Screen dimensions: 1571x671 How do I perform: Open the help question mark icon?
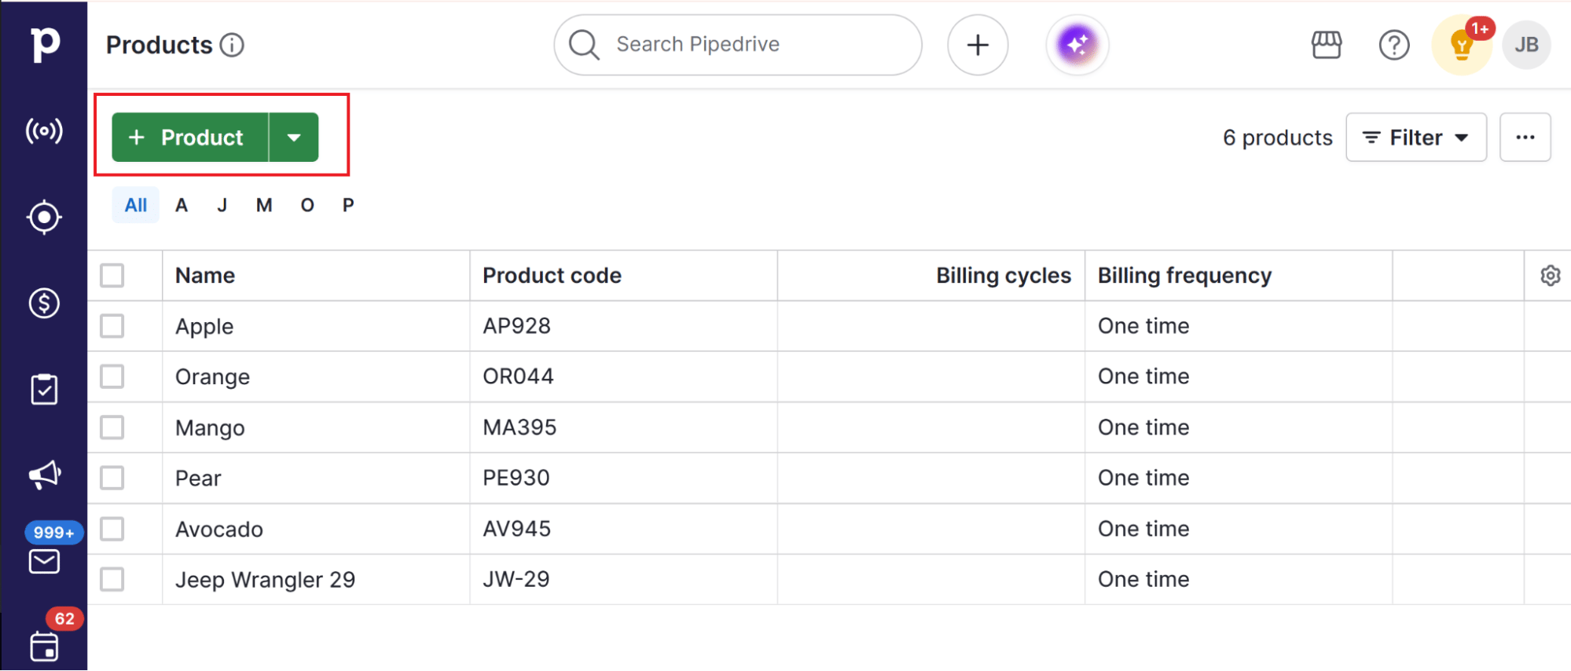(1393, 45)
